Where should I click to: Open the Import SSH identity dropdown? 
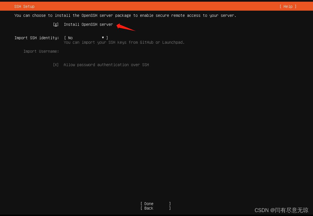(x=86, y=38)
